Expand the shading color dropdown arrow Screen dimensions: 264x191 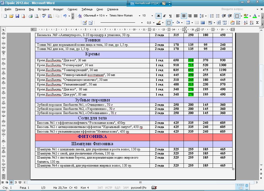pyautogui.click(x=182, y=23)
